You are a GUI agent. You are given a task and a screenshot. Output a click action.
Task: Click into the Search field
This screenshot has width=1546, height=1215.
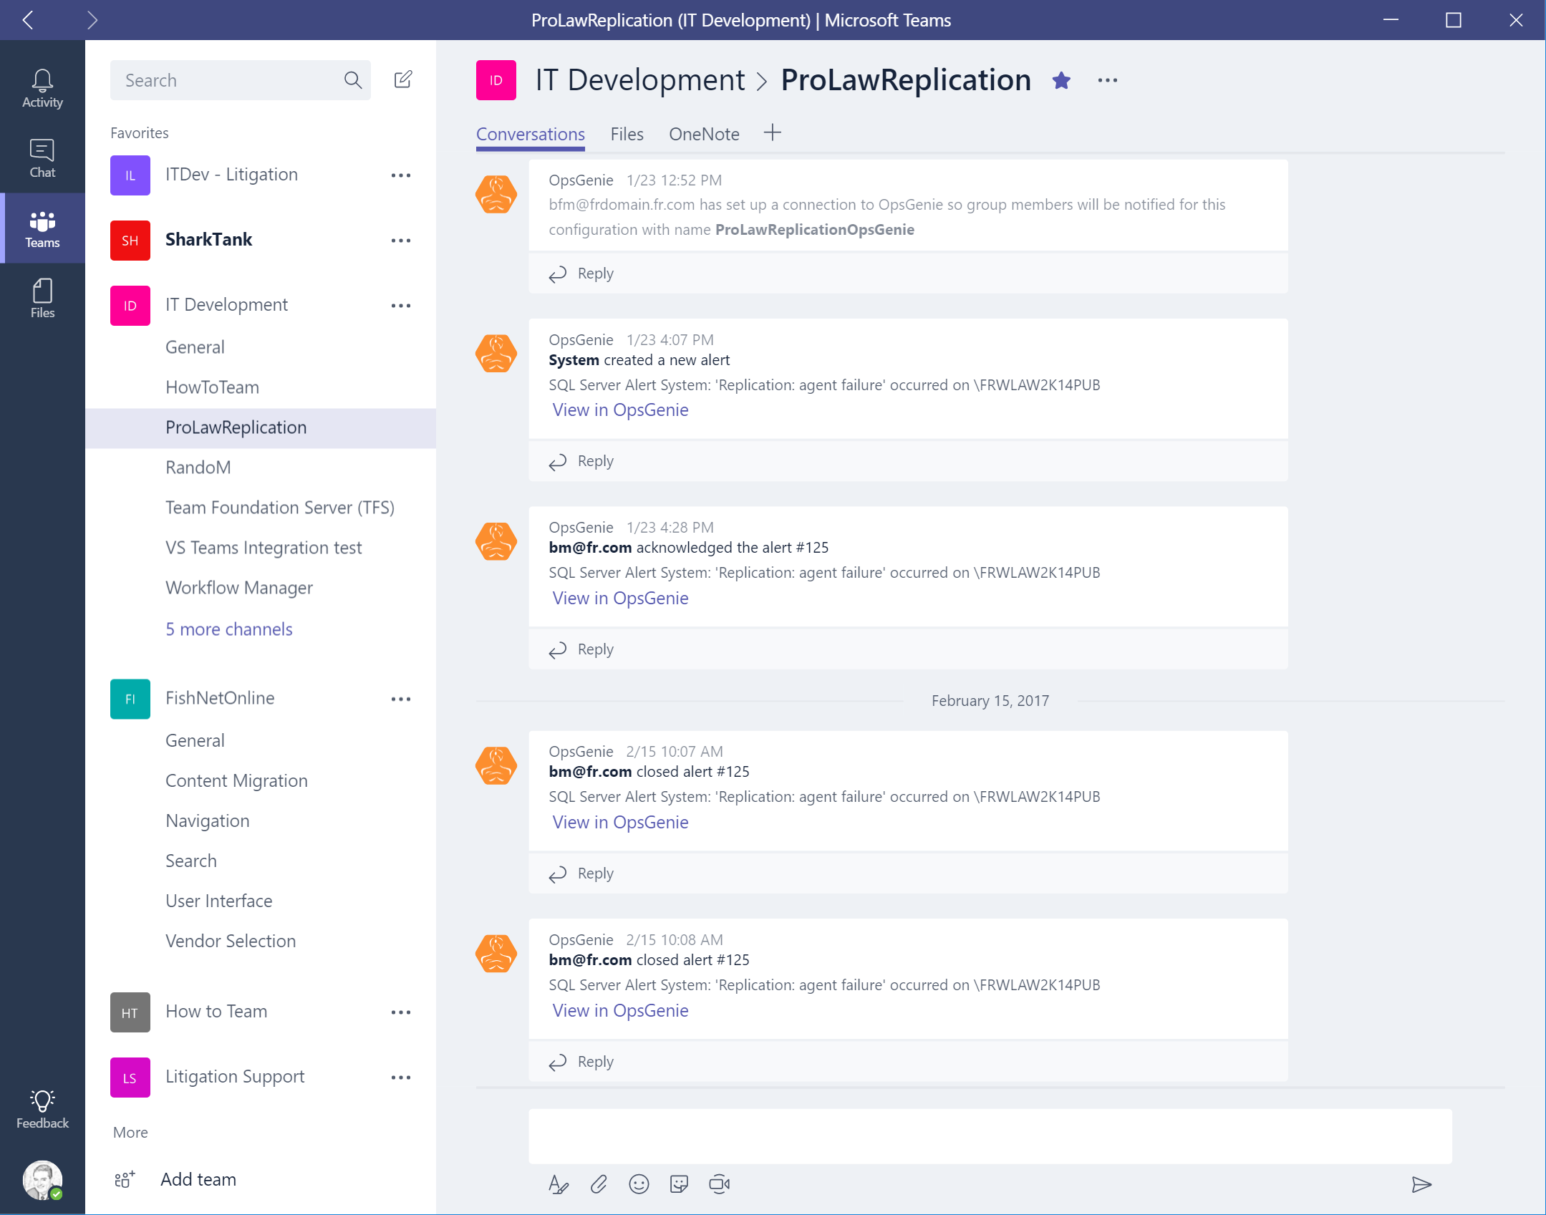240,80
